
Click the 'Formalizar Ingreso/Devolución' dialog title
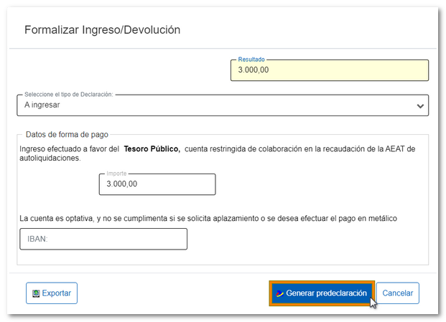pyautogui.click(x=102, y=30)
